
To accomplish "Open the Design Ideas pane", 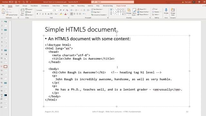I will 173,12.
